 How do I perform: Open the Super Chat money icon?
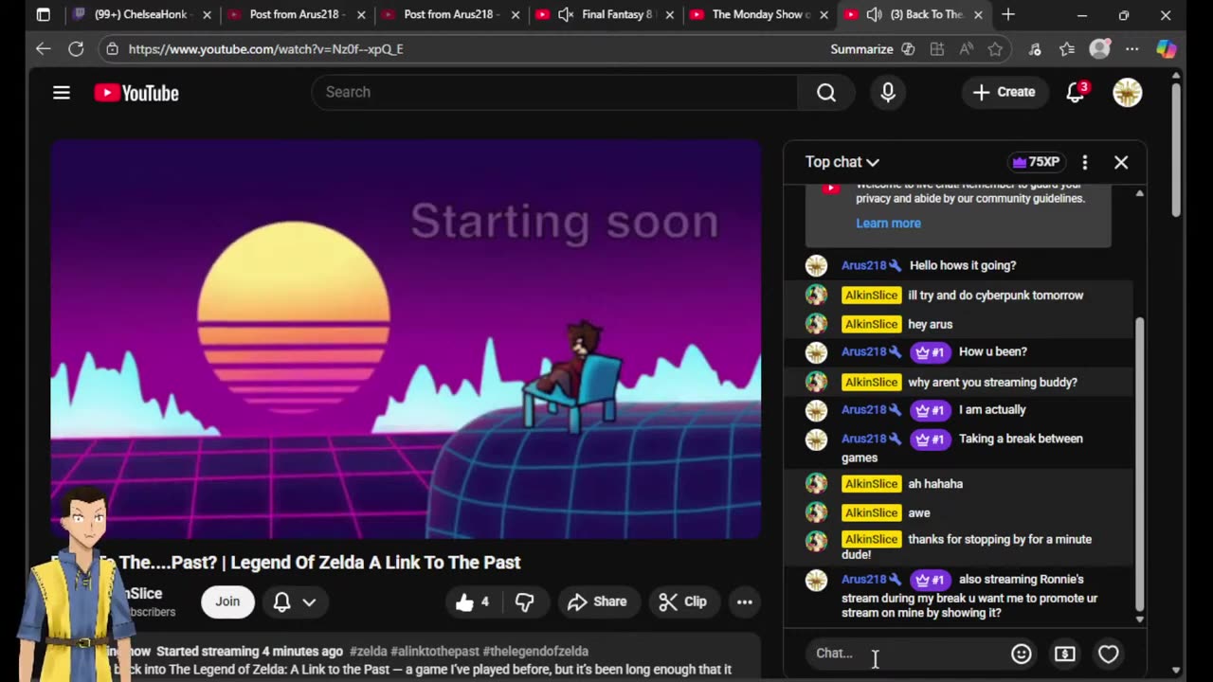1065,654
